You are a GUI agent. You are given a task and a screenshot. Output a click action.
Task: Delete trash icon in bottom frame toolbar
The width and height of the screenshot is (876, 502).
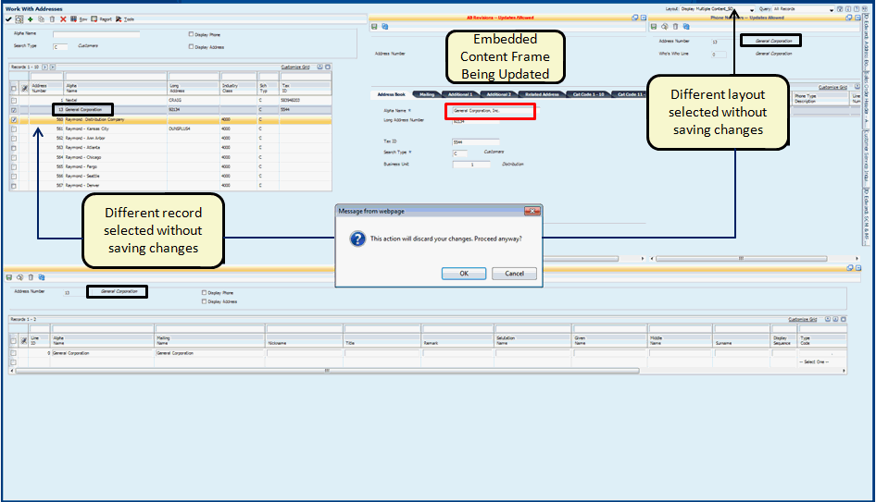click(x=31, y=277)
